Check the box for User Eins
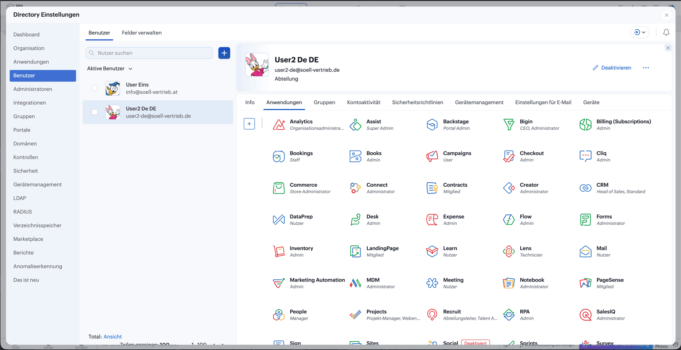 [x=94, y=88]
